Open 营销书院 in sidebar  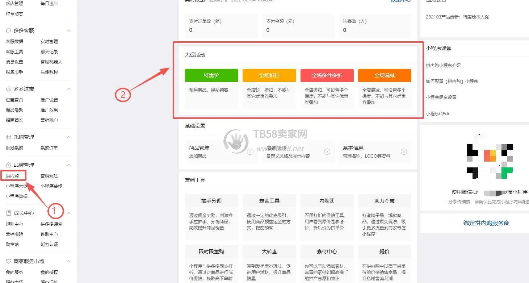(14, 234)
